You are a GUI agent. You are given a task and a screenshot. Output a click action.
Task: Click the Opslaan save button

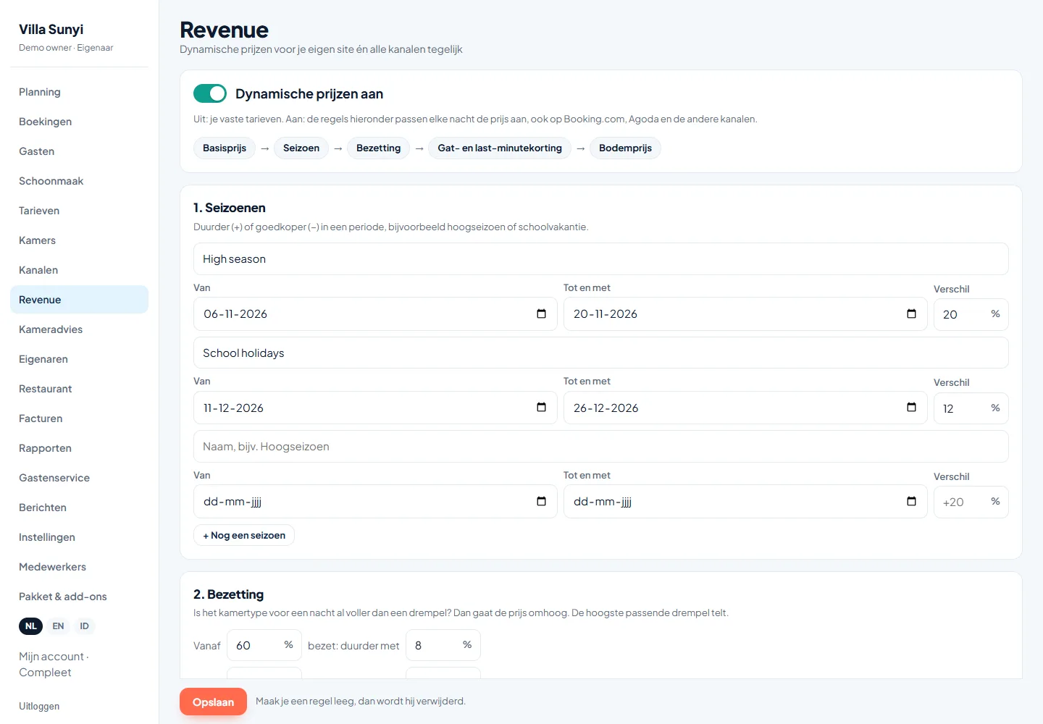(213, 702)
